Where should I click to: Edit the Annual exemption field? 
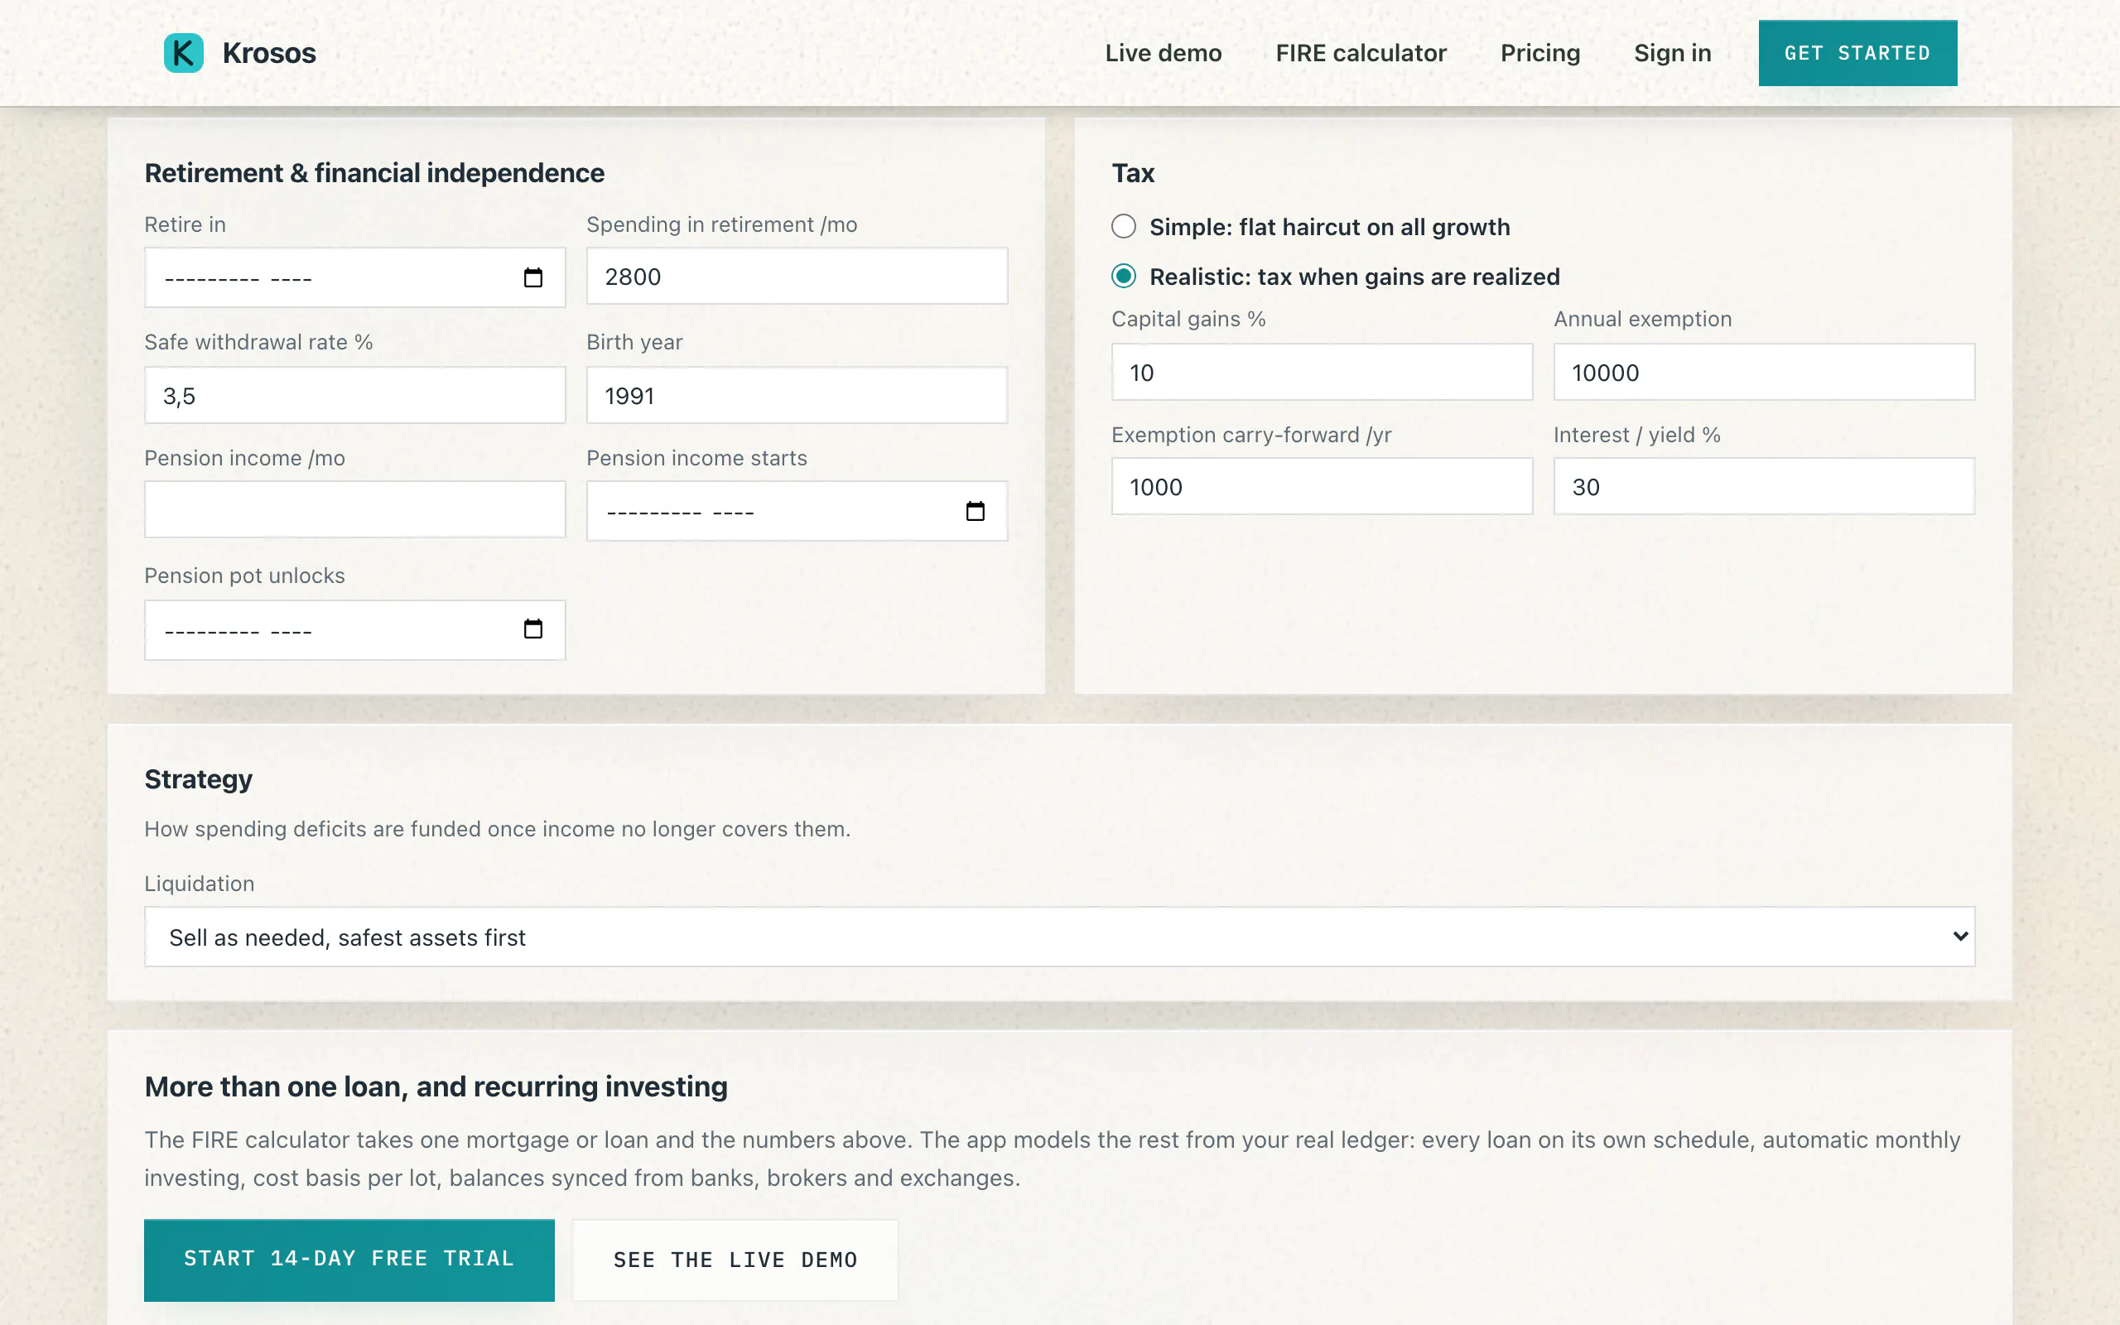(1765, 373)
